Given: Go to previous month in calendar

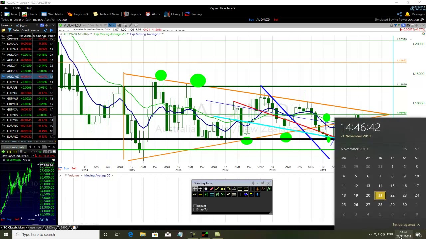Looking at the screenshot, I should 404,149.
